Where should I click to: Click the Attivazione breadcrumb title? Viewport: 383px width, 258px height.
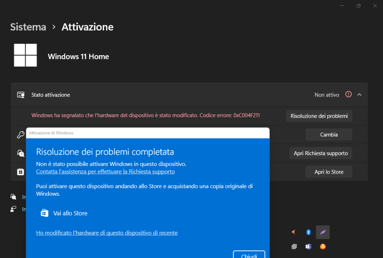tap(87, 27)
